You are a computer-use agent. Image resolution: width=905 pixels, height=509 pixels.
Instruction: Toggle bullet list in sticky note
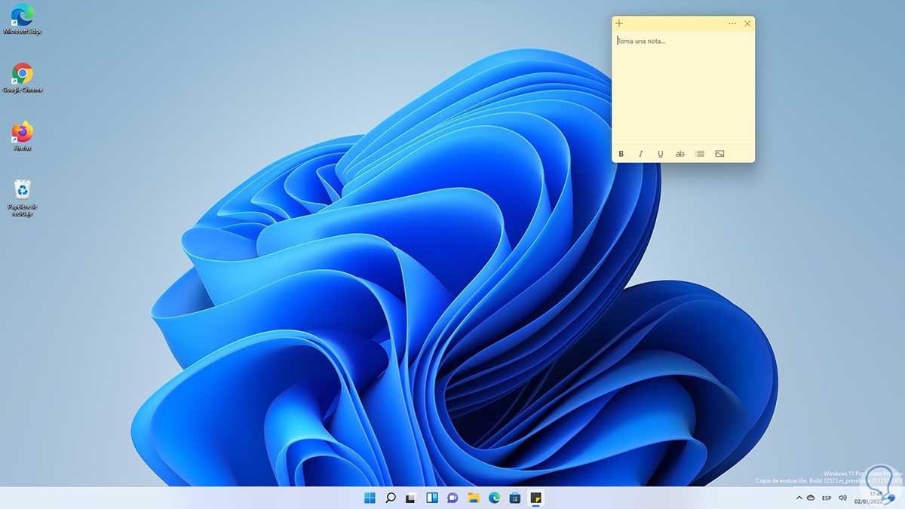pyautogui.click(x=700, y=154)
